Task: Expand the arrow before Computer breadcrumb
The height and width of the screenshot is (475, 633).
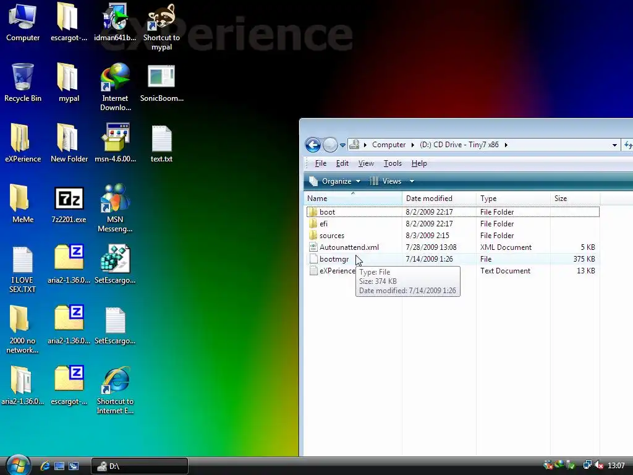Action: (x=365, y=145)
